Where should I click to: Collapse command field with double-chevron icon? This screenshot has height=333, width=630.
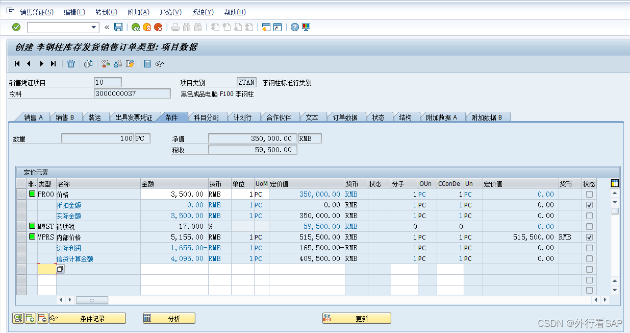[107, 27]
